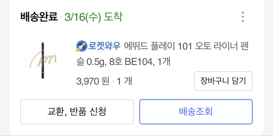Click the Rocket Wow rocket badge icon
Viewport: 273px width, 136px height.
tap(81, 46)
